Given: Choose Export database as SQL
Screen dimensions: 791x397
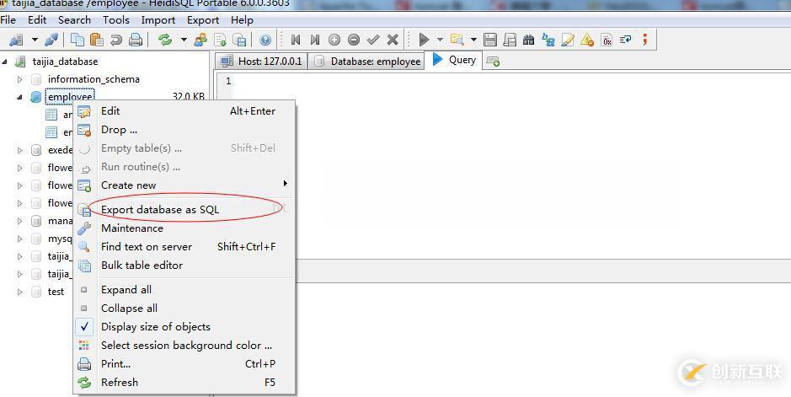Looking at the screenshot, I should point(184,209).
